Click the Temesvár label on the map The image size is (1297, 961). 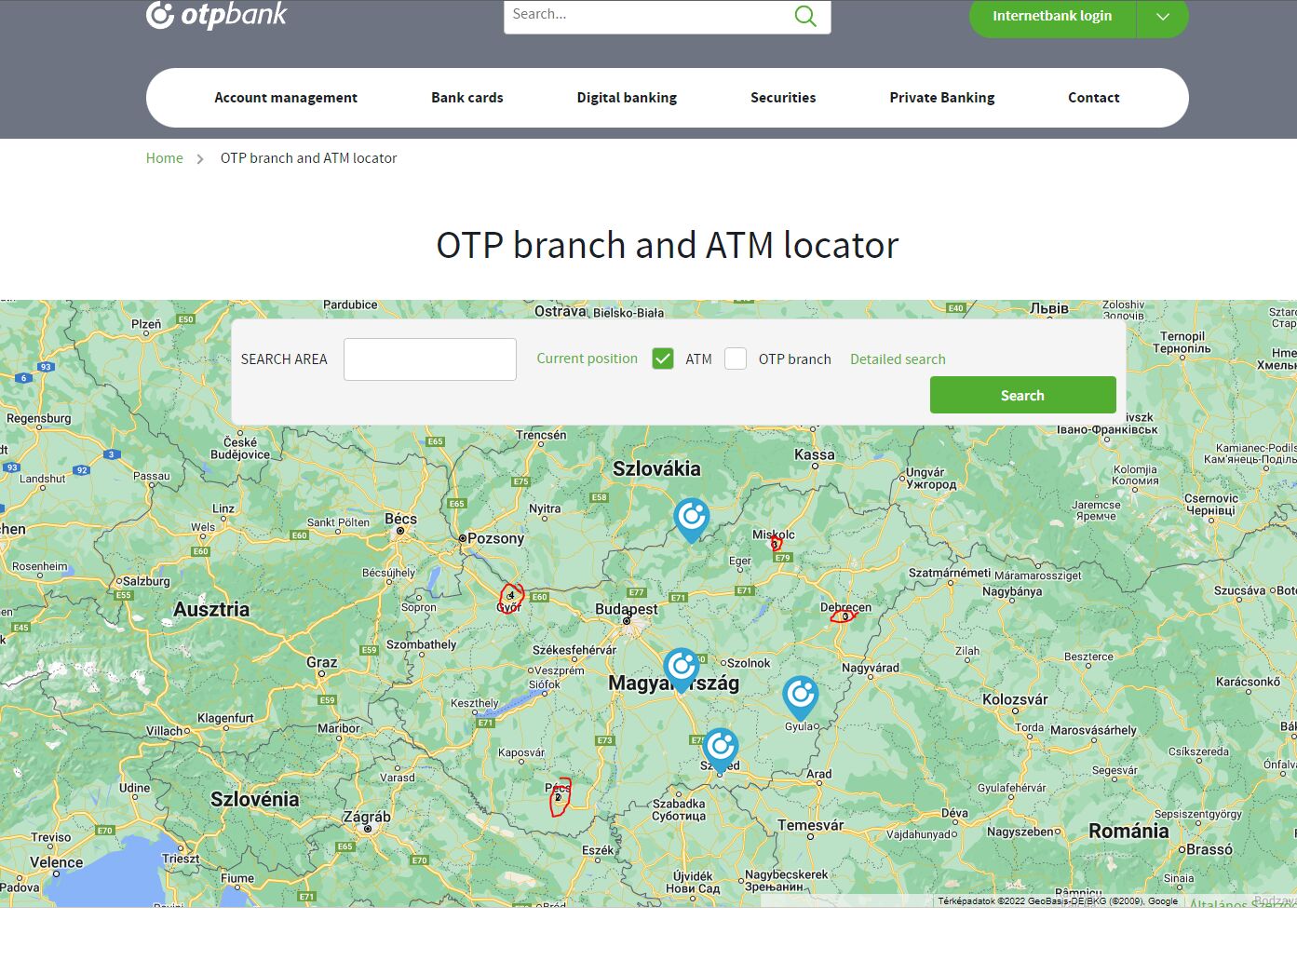pyautogui.click(x=811, y=825)
